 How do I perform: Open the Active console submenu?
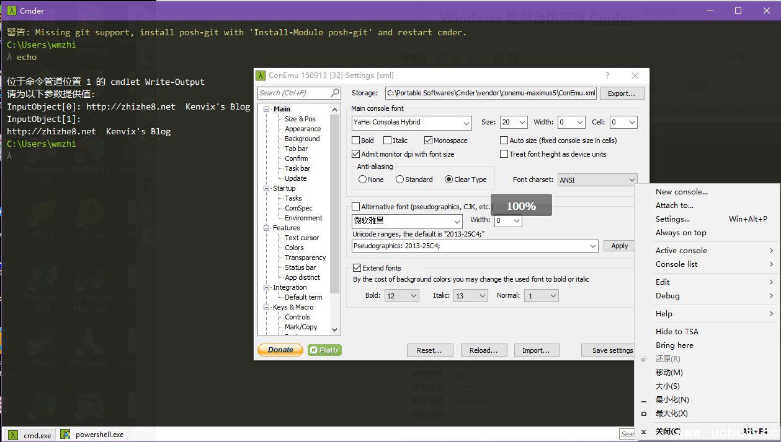(707, 251)
